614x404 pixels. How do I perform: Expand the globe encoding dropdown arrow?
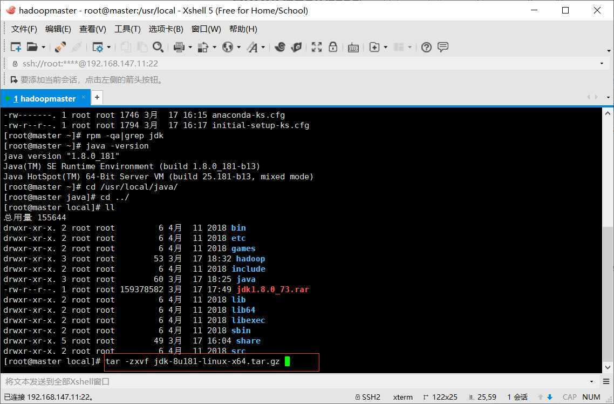click(x=238, y=48)
